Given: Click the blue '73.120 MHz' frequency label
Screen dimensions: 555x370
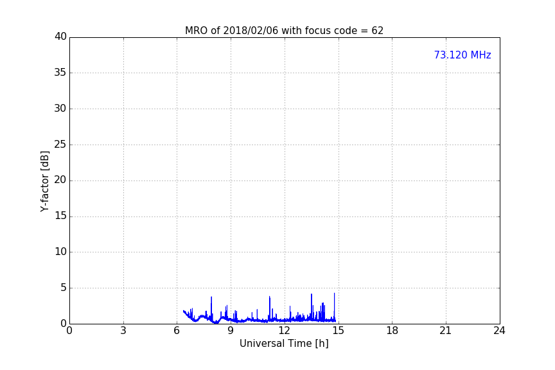Looking at the screenshot, I should [x=463, y=55].
